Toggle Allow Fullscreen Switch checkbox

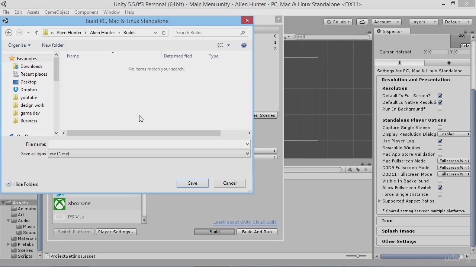point(440,188)
